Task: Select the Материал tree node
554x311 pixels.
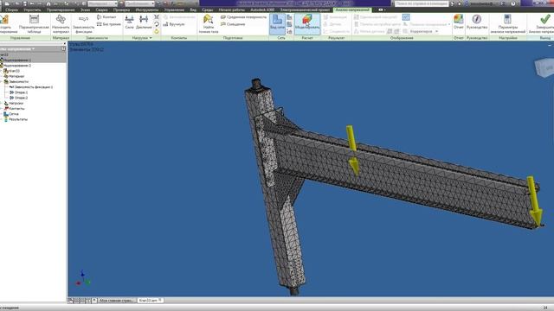Action: (14, 76)
